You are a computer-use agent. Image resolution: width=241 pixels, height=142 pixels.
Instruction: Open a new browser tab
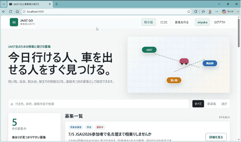click(56, 4)
